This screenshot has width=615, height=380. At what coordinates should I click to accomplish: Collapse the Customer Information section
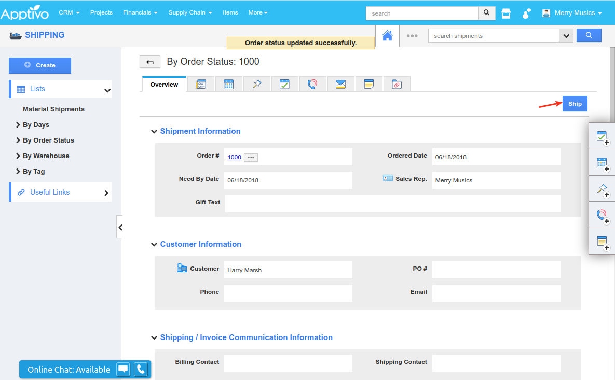154,245
